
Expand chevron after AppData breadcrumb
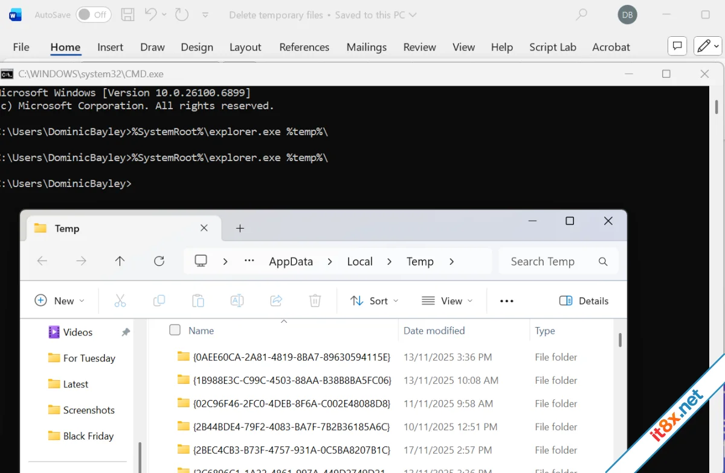pos(330,261)
